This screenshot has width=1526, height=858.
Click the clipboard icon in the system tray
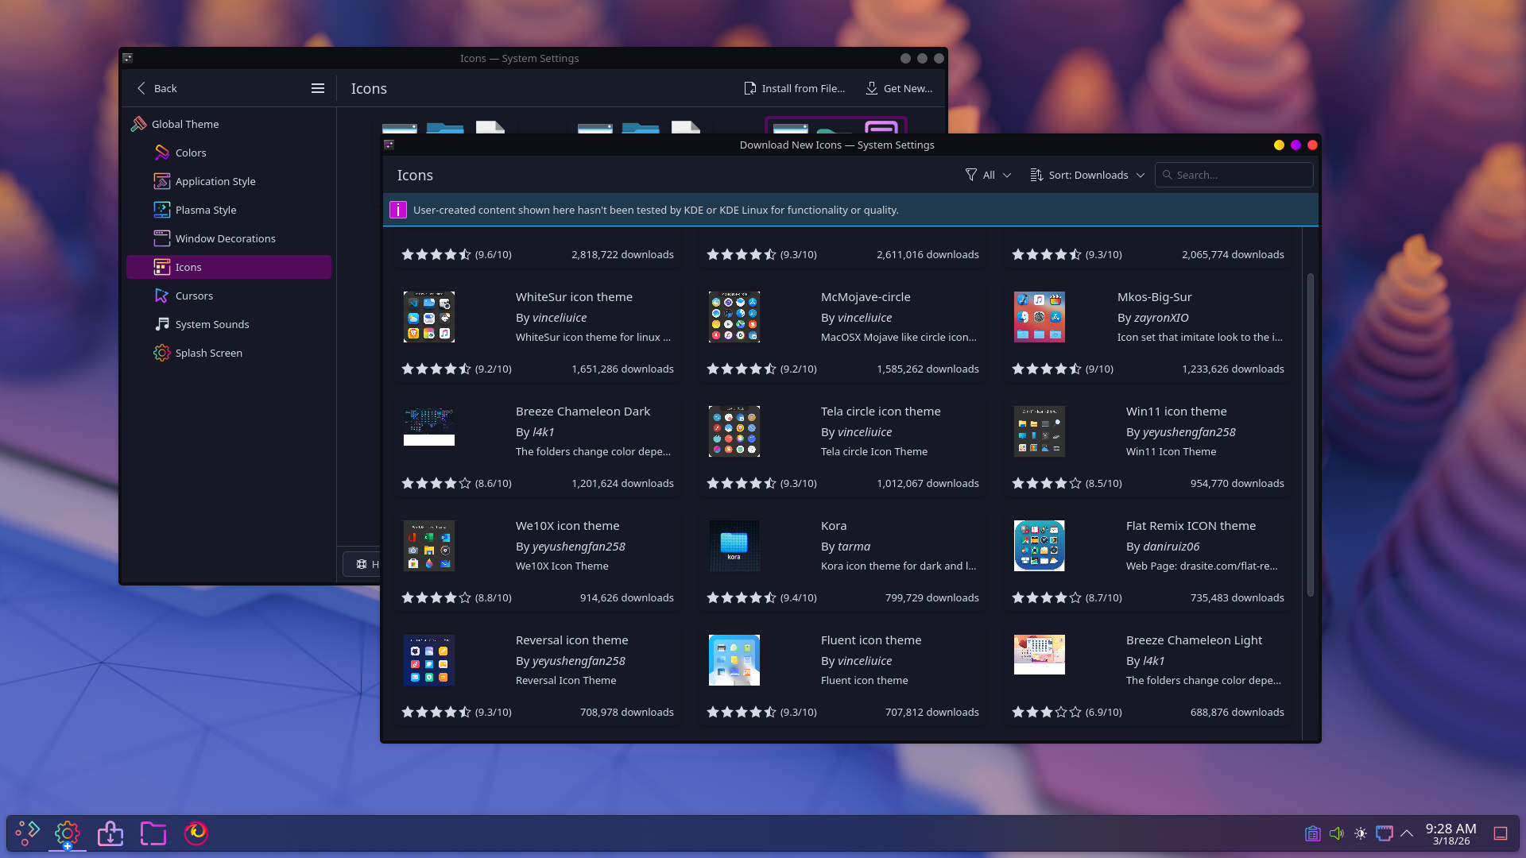click(1312, 833)
